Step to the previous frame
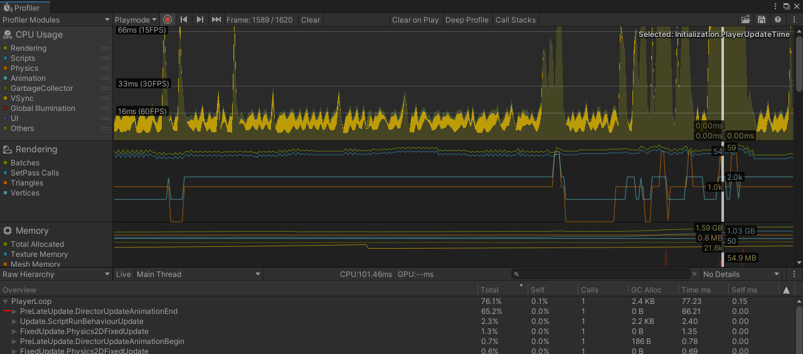Image resolution: width=803 pixels, height=354 pixels. point(184,20)
